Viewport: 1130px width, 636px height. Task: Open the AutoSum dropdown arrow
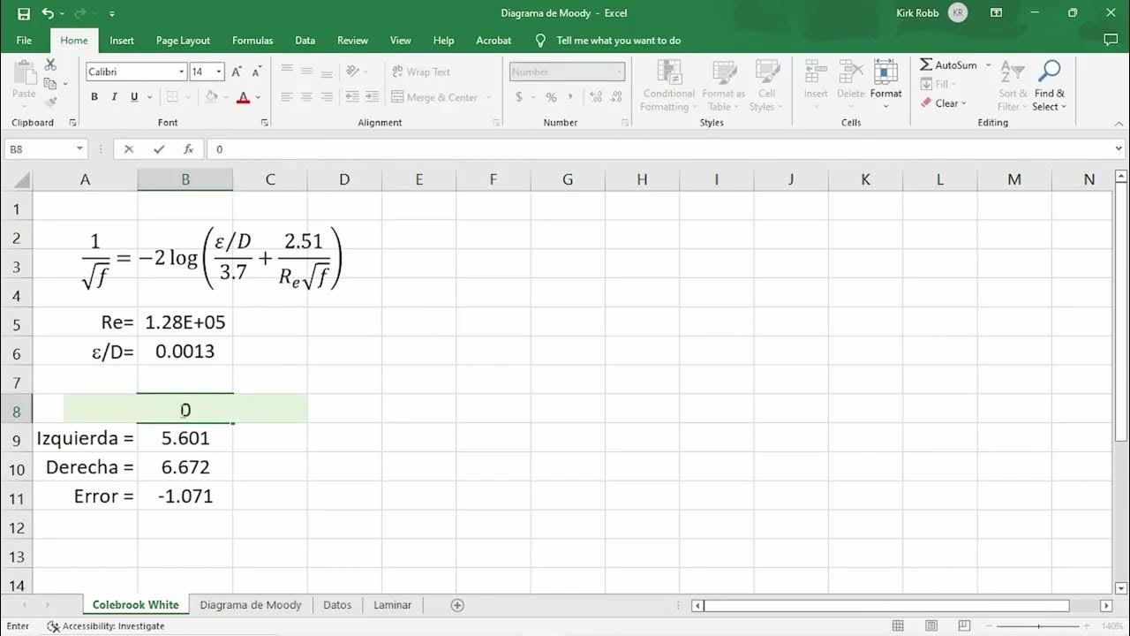pyautogui.click(x=988, y=65)
